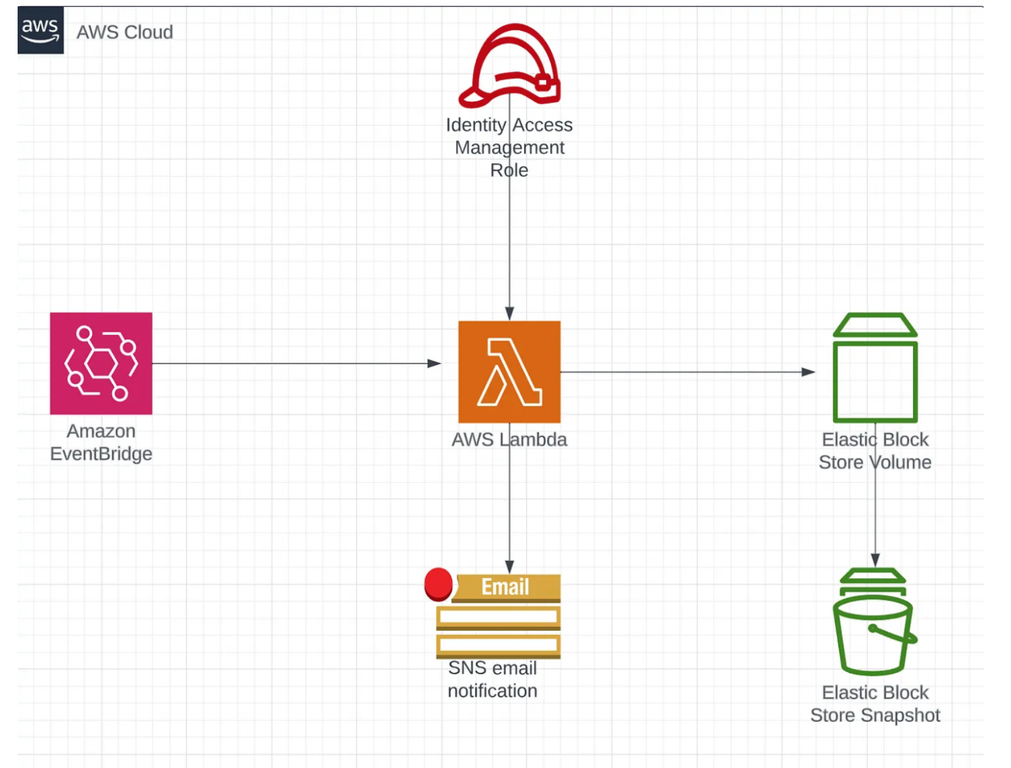This screenshot has height=768, width=1011.
Task: Select the red dot on the Email icon
Action: [438, 584]
